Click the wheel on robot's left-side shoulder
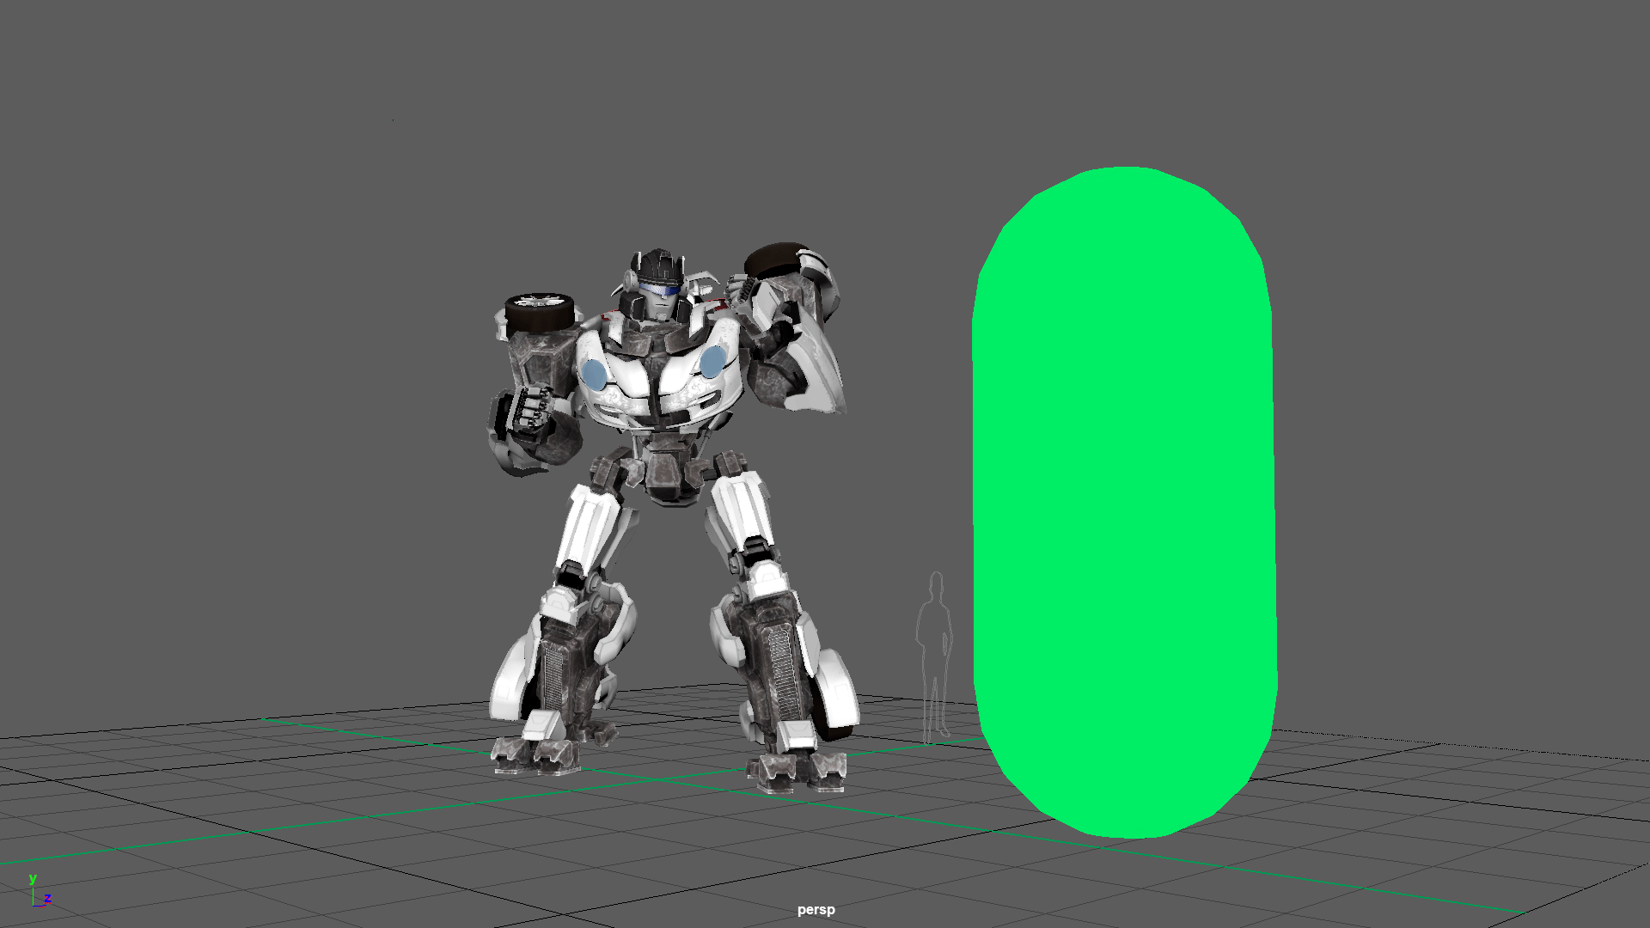The height and width of the screenshot is (928, 1650). (539, 313)
